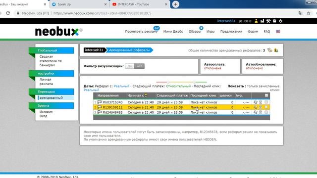This screenshot has width=317, height=178.
Task: Click Реальный link after Реферал с
Action: tap(121, 86)
